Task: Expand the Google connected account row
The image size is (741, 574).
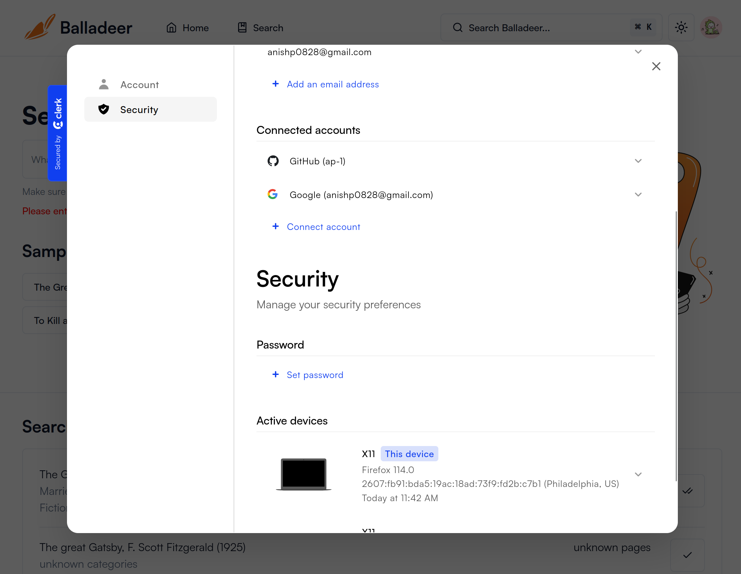Action: tap(638, 195)
